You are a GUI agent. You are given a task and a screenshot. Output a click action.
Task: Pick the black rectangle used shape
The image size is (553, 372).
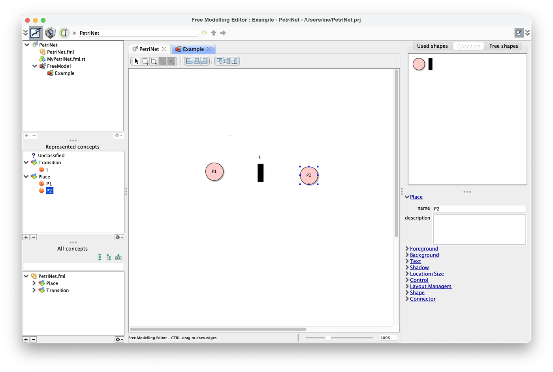pyautogui.click(x=431, y=64)
